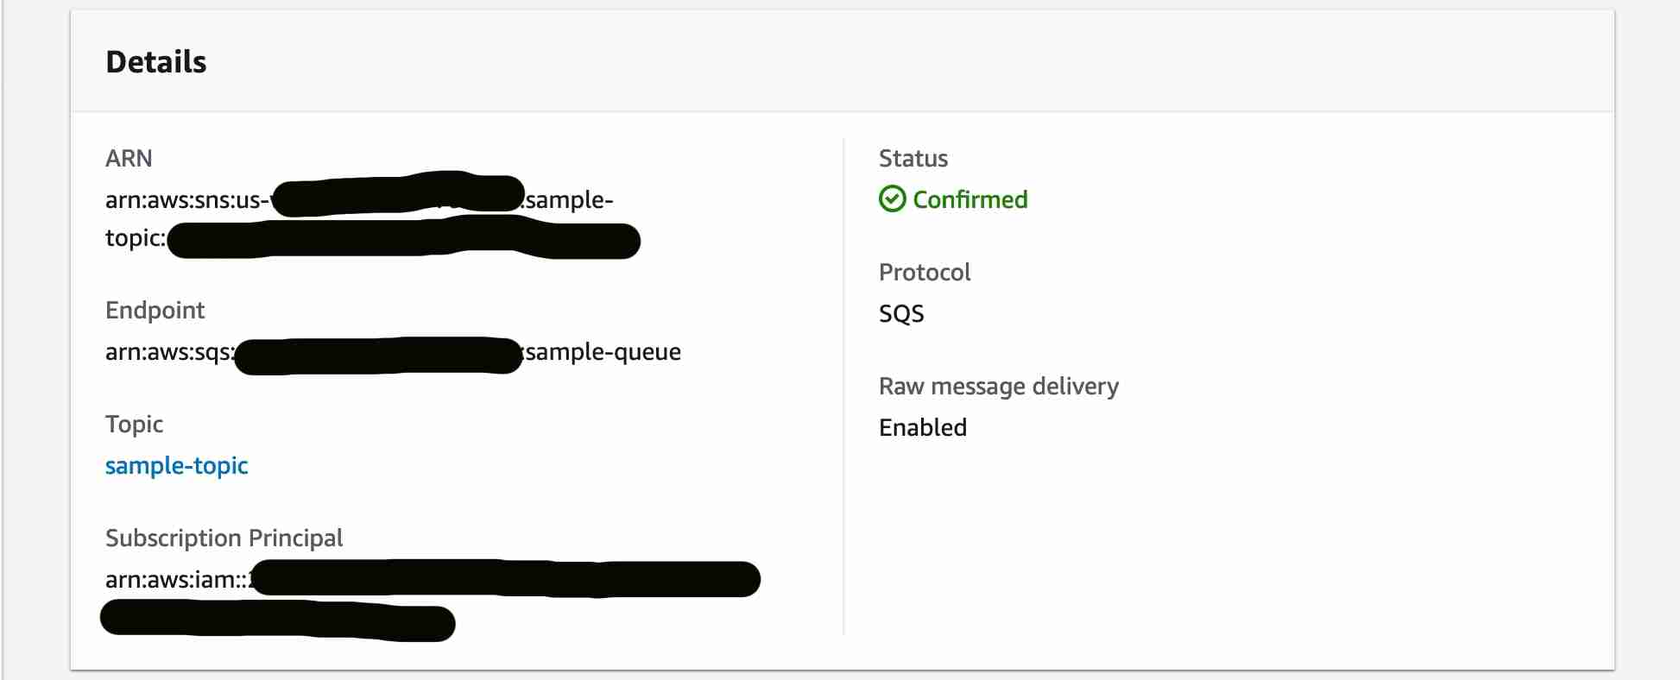This screenshot has width=1680, height=680.
Task: Open the sample-topic link
Action: [x=176, y=465]
